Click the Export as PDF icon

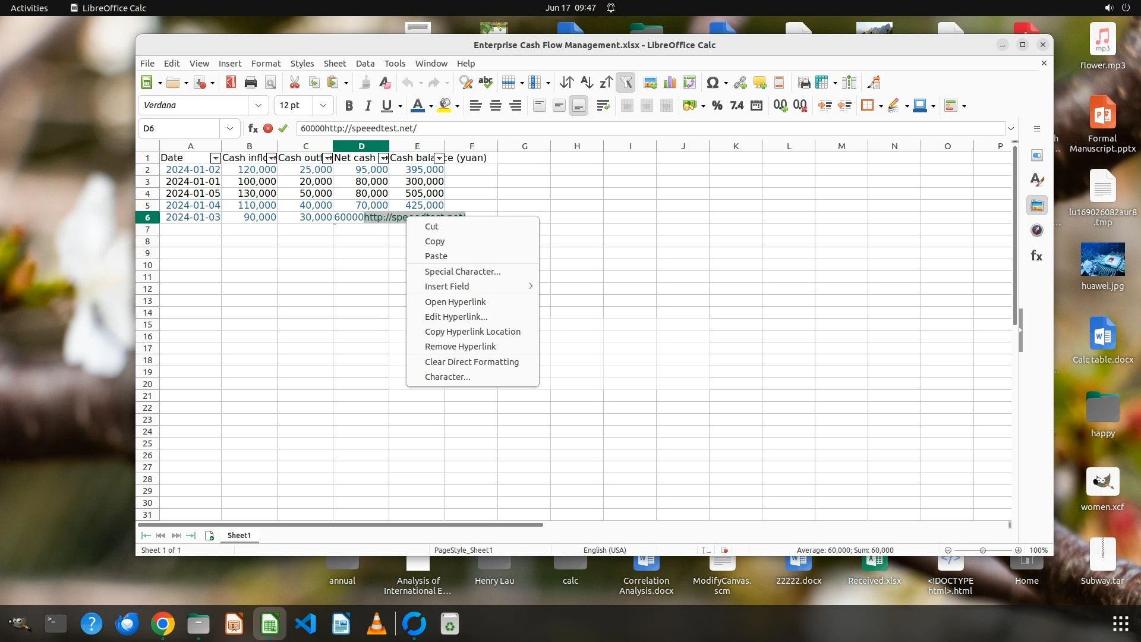[231, 83]
